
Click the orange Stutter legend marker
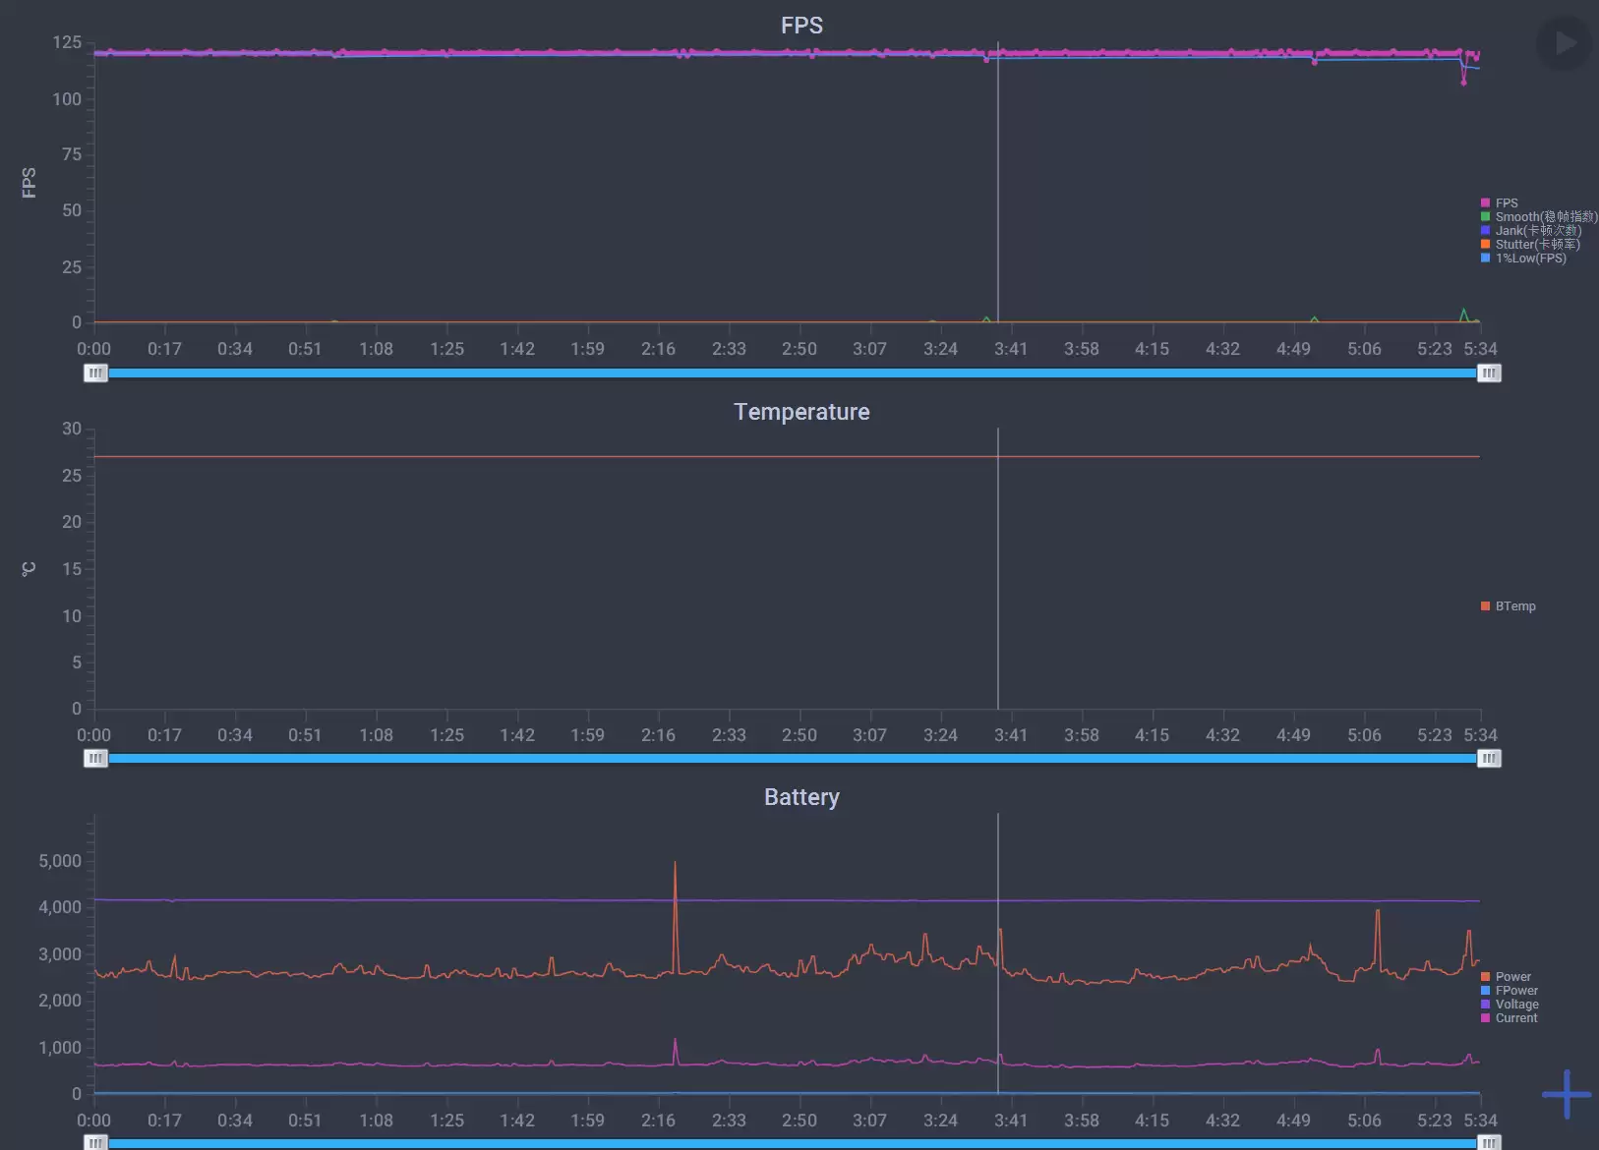[1485, 244]
